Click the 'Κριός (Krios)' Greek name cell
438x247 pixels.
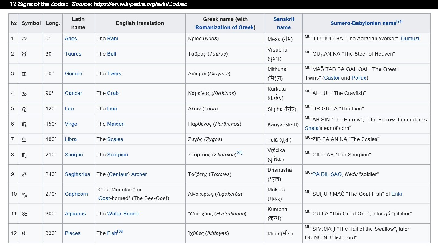point(225,38)
